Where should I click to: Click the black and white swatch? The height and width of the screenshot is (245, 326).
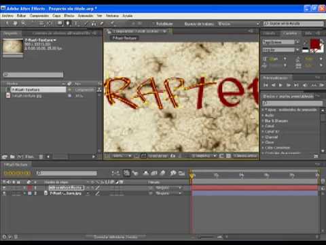306,50
